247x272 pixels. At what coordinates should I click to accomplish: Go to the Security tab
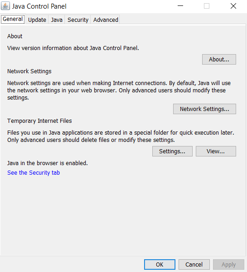pyautogui.click(x=78, y=20)
